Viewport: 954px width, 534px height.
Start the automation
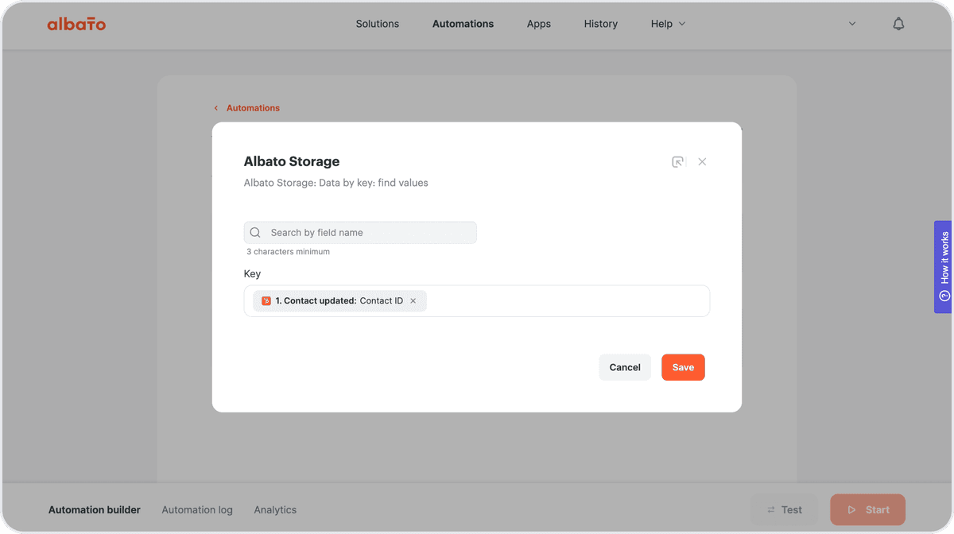point(867,510)
